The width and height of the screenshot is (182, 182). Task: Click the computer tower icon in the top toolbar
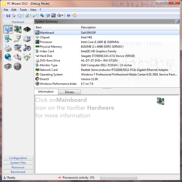(48, 15)
